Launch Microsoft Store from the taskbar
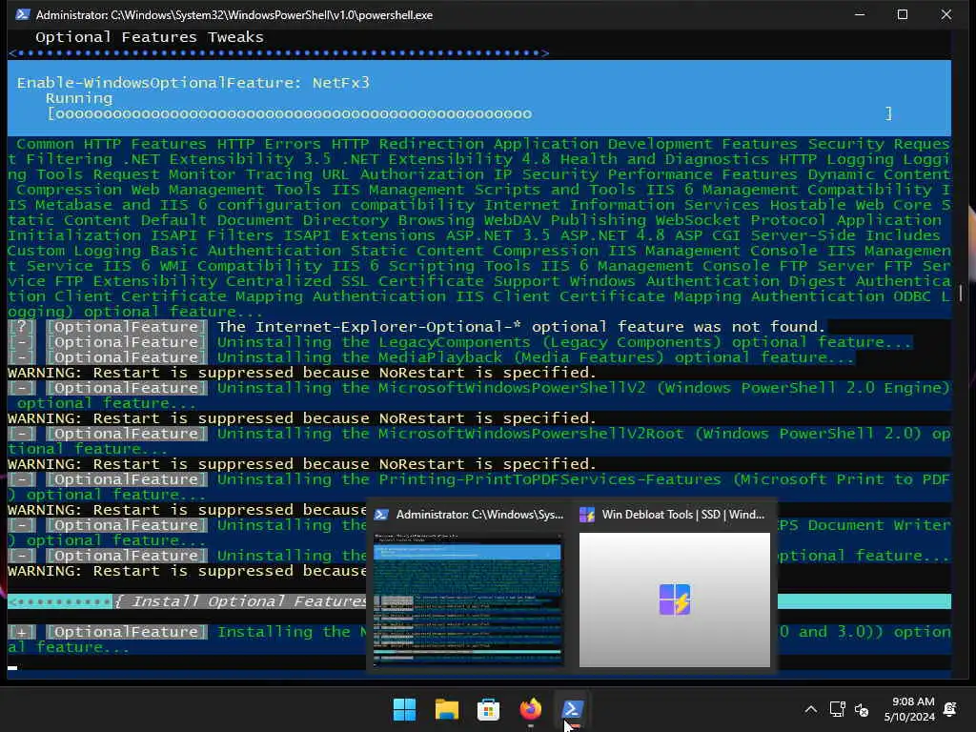The height and width of the screenshot is (732, 976). [x=488, y=709]
